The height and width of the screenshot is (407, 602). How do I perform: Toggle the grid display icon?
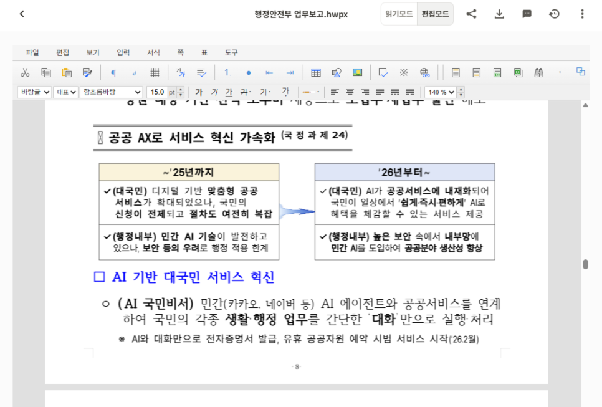coord(155,72)
